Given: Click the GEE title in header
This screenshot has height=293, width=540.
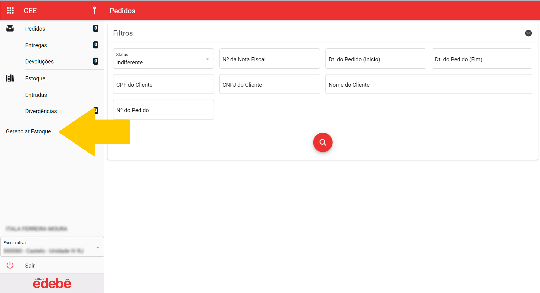Looking at the screenshot, I should point(30,10).
